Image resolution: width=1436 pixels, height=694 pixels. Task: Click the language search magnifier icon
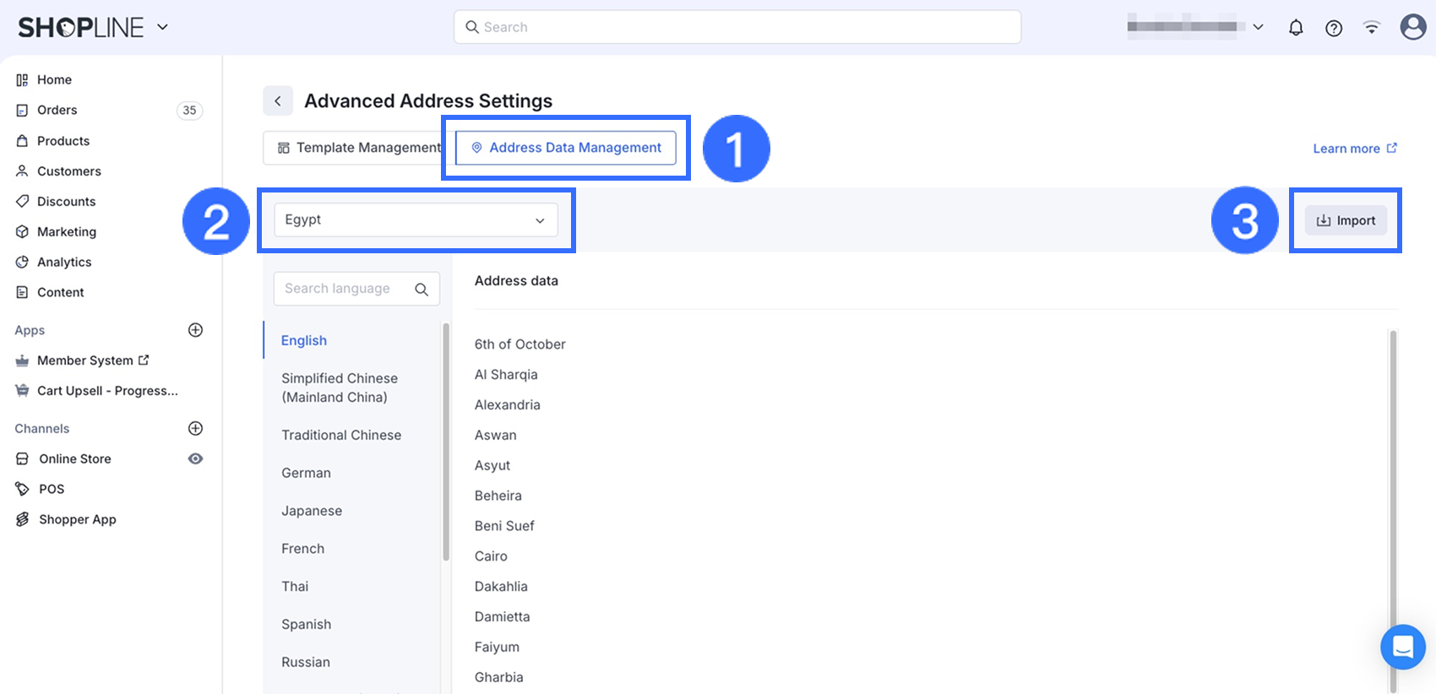pyautogui.click(x=422, y=289)
